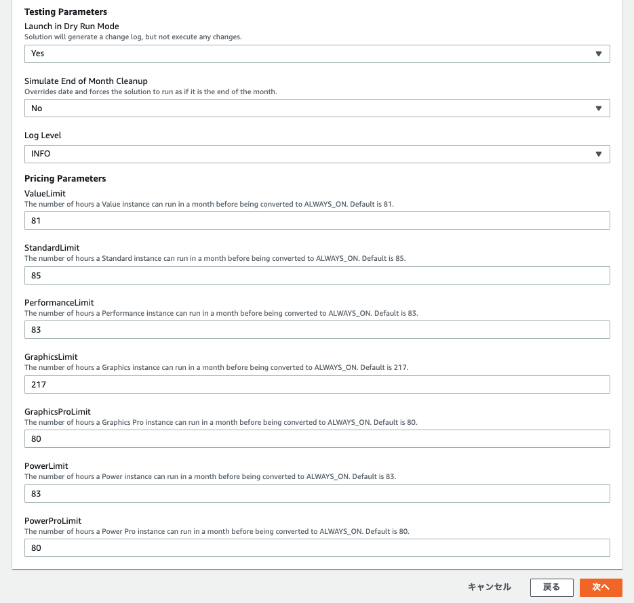
Task: Open the Launch in Dry Run Mode dropdown
Action: pos(317,54)
